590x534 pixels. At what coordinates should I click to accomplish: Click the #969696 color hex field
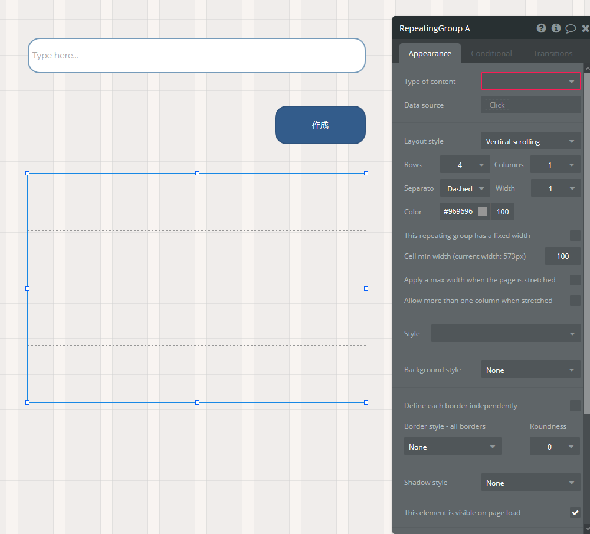click(458, 211)
